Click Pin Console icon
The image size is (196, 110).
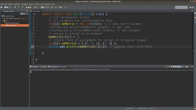181,67
